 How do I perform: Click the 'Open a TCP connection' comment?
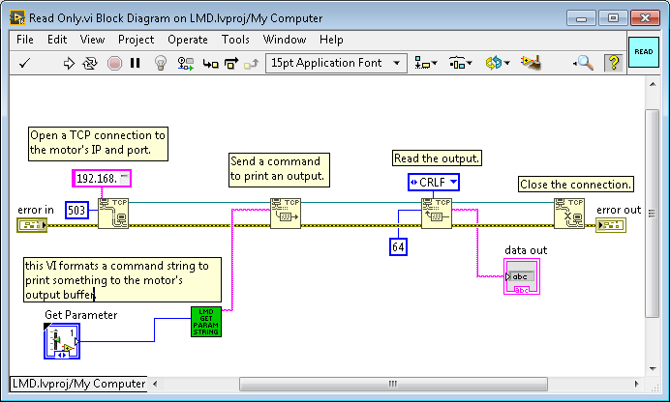click(98, 144)
